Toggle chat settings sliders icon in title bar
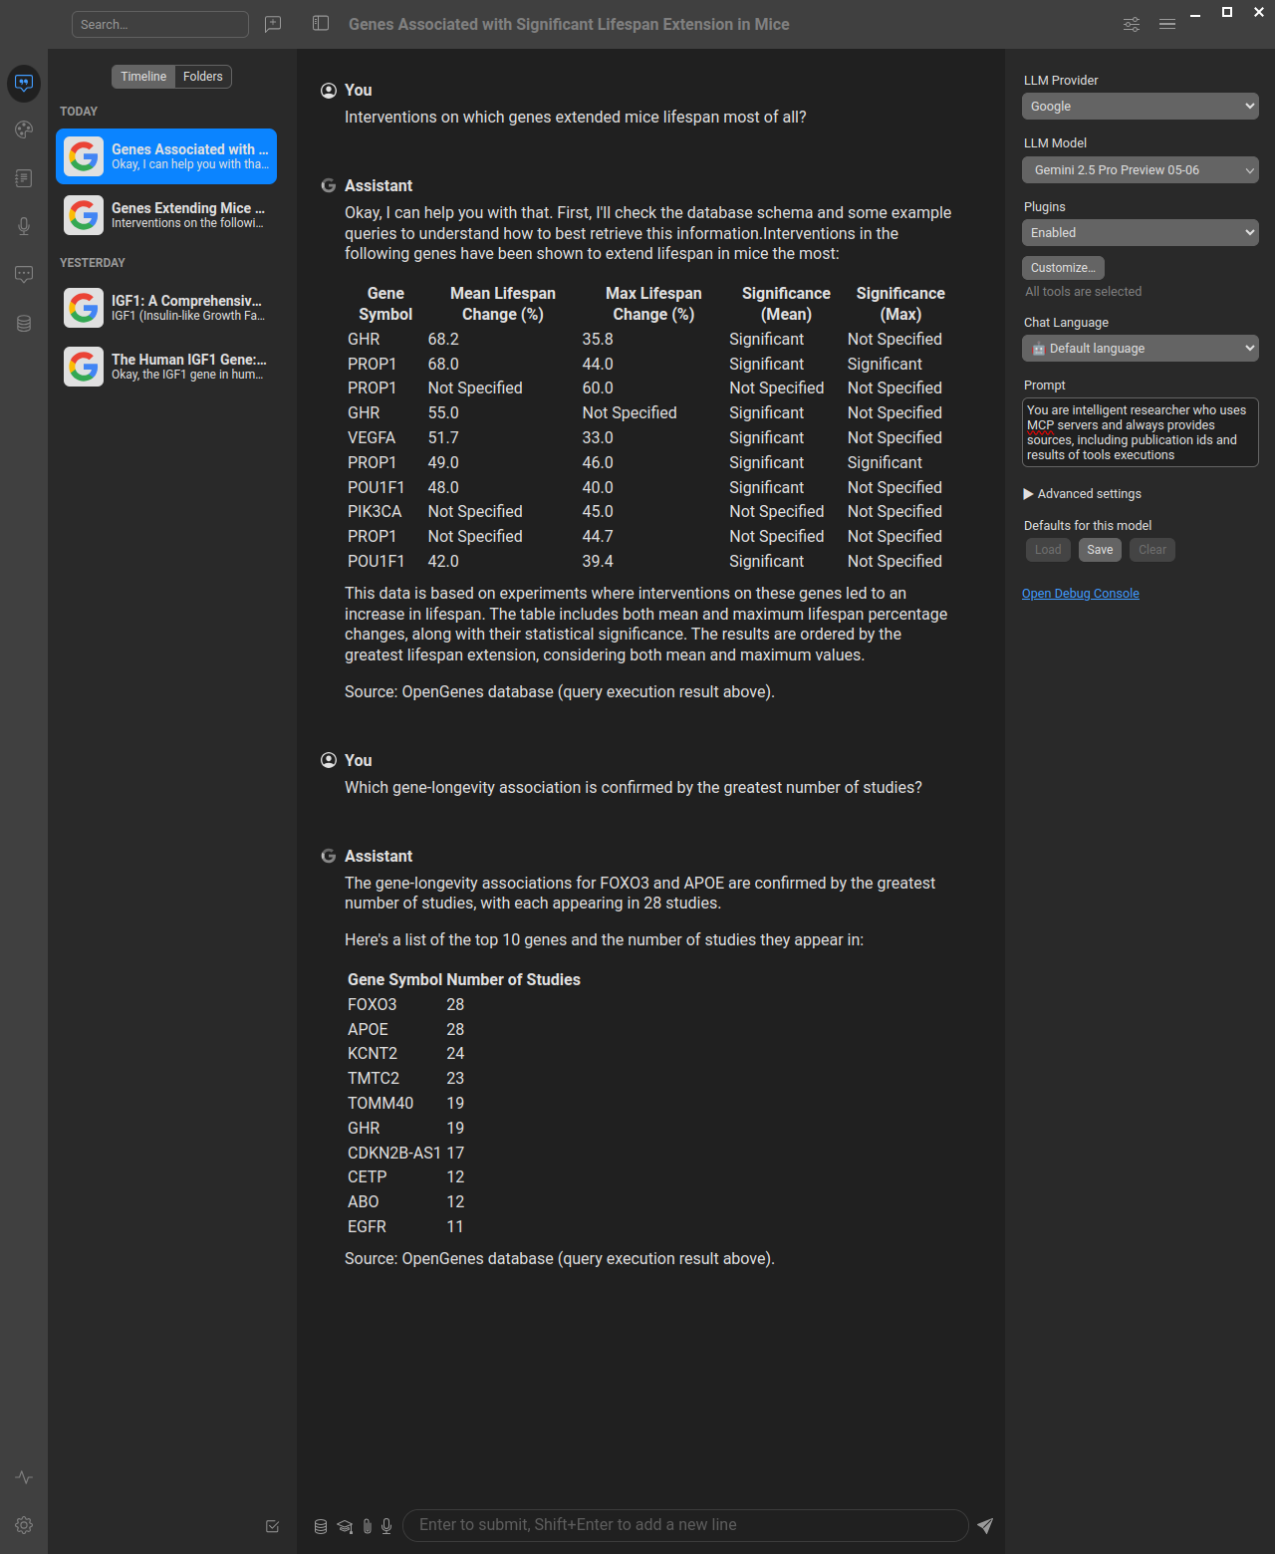Viewport: 1275px width, 1554px height. tap(1132, 24)
